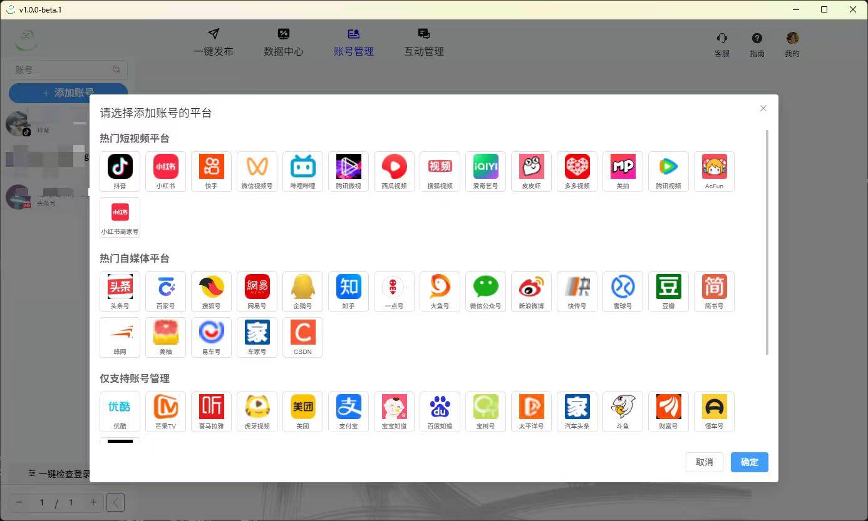Screen dimensions: 868x521
Task: Select 腾讯微视 platform
Action: (348, 171)
